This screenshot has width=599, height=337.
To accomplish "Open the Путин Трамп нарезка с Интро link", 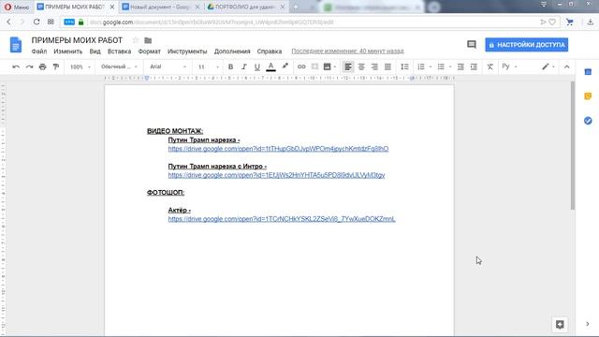I will click(277, 175).
